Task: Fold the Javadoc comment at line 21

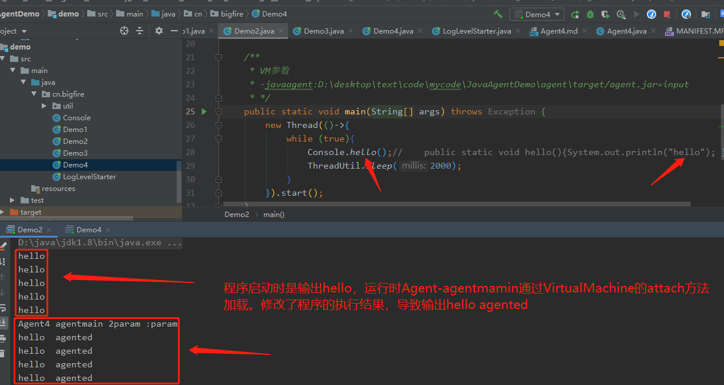Action: 219,57
